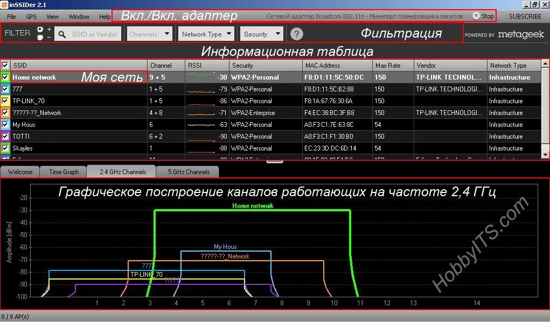The image size is (550, 322).
Task: Select the TOTTI network name
Action: (x=21, y=137)
